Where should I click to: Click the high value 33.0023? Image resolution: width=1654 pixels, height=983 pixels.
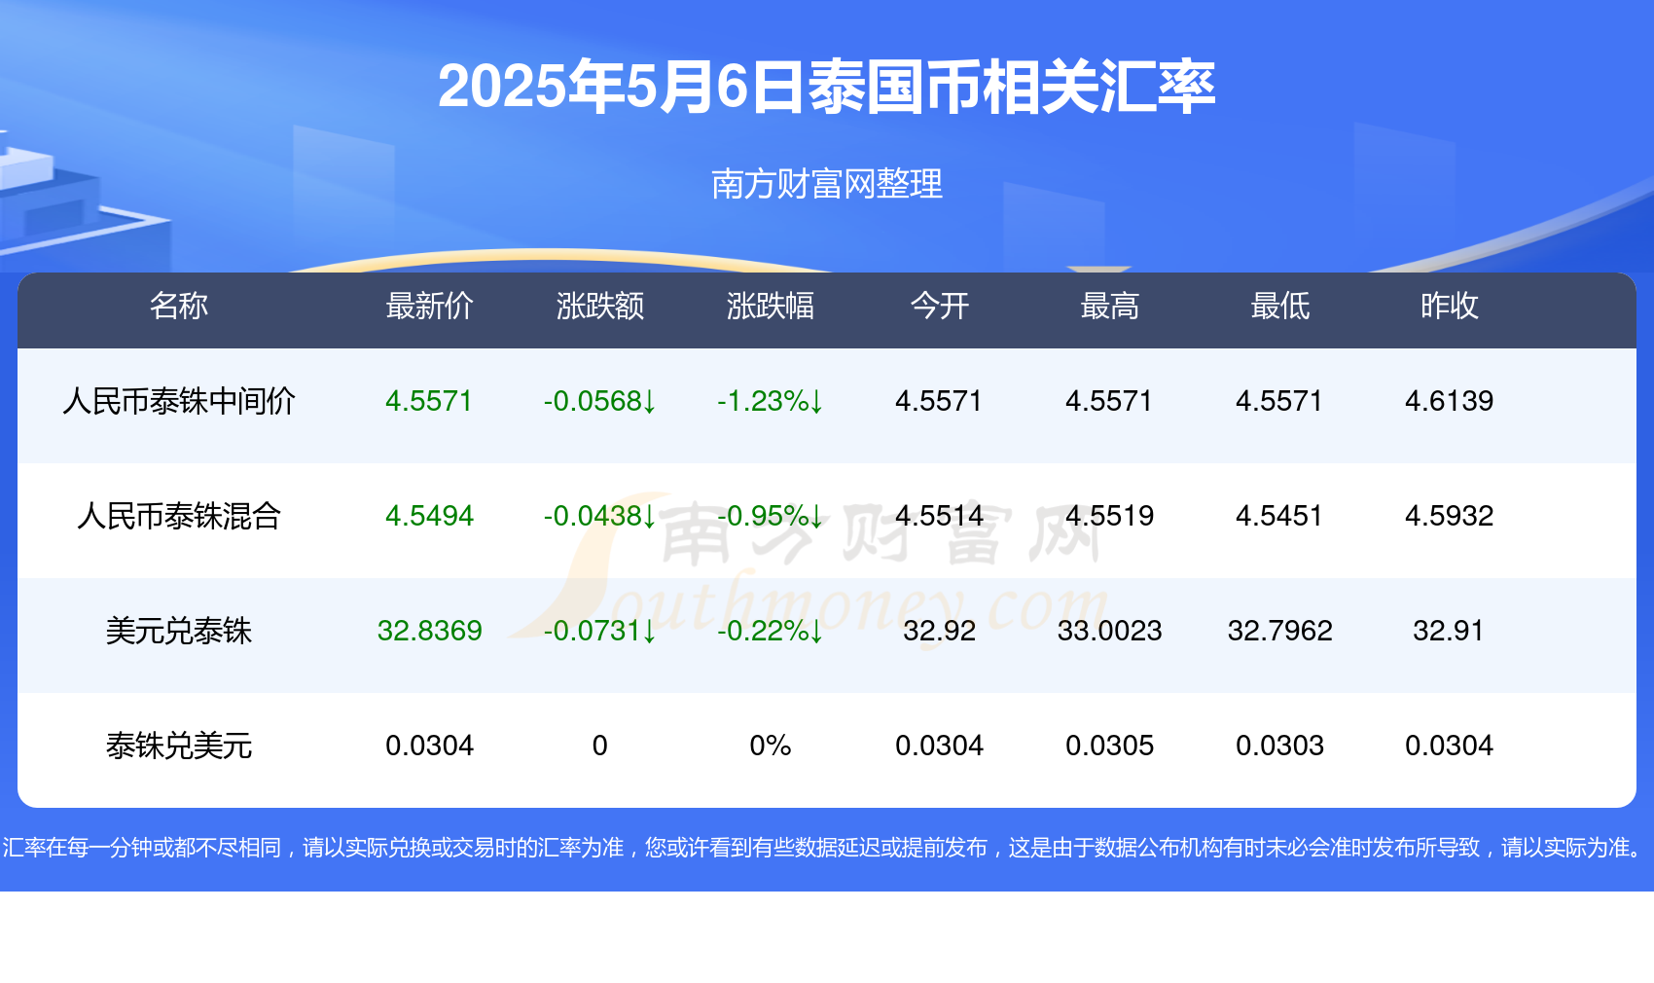tap(1110, 631)
